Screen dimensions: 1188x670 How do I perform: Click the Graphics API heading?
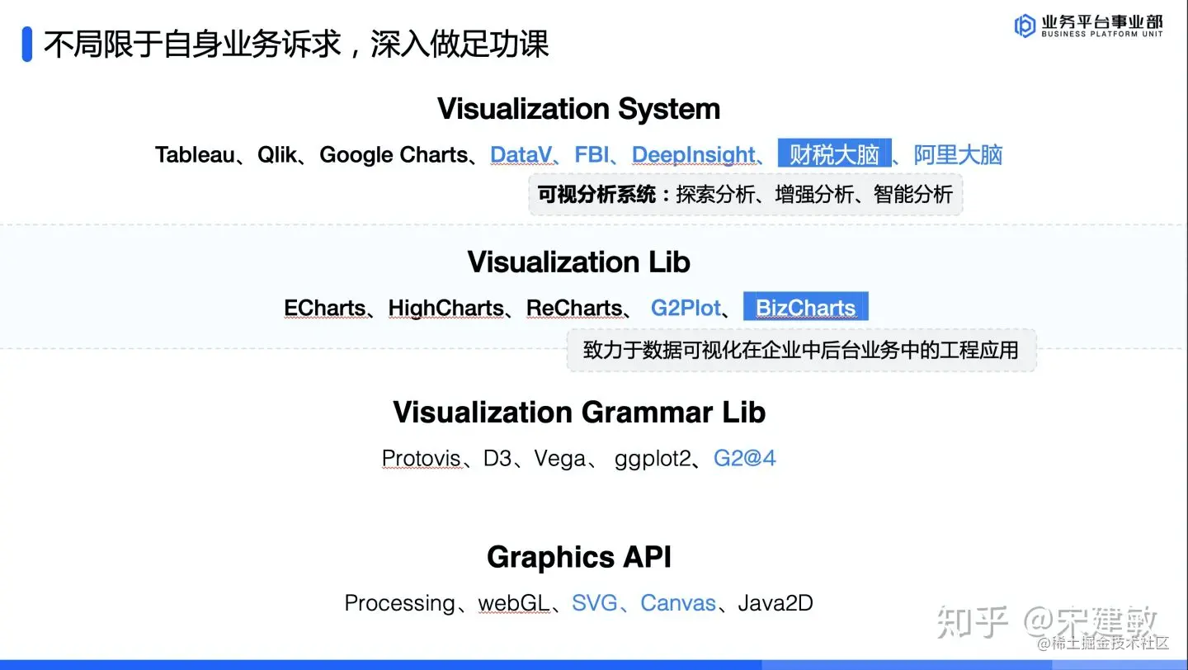pos(579,557)
